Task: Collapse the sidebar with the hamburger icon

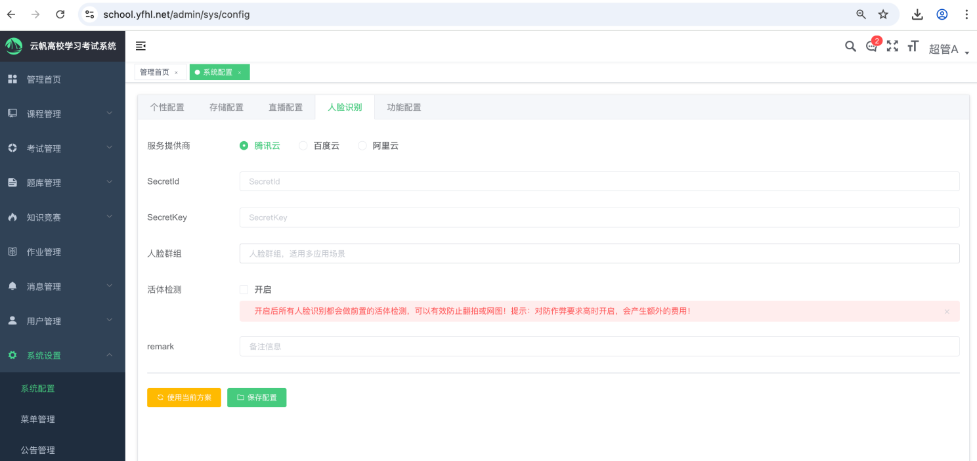Action: [x=141, y=46]
